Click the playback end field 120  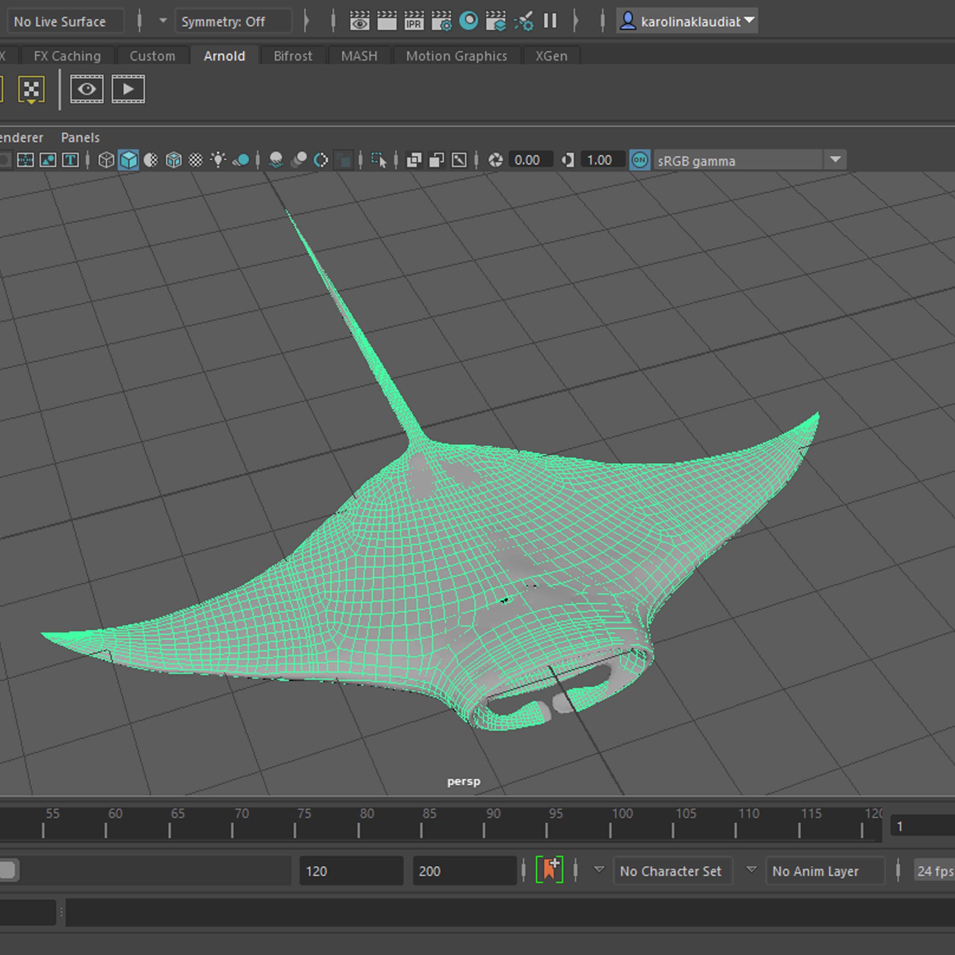351,871
